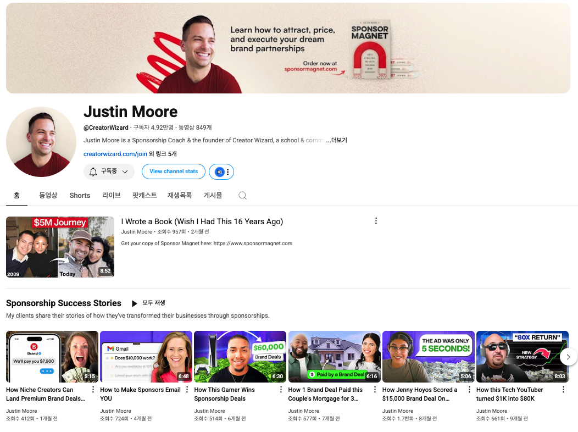The height and width of the screenshot is (432, 578).
Task: Expand the 구독중 subscription dropdown chevron
Action: [125, 172]
